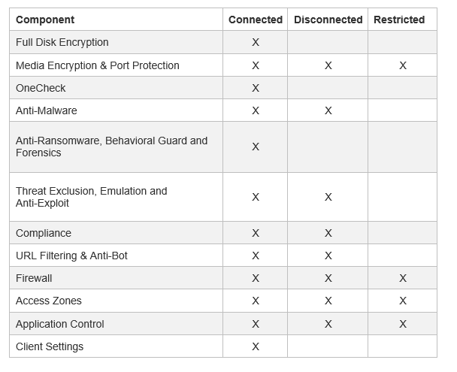The height and width of the screenshot is (372, 457).
Task: Click the empty Restricted cell for Compliance
Action: (402, 233)
